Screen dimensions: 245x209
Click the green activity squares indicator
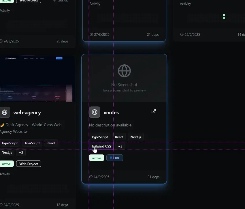tap(224, 16)
